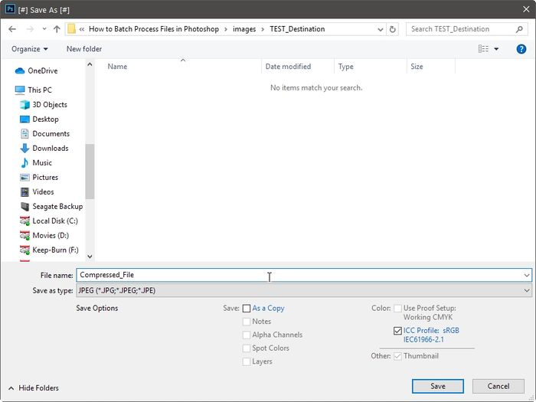Click the Documents page icon
The height and width of the screenshot is (402, 536).
click(25, 134)
